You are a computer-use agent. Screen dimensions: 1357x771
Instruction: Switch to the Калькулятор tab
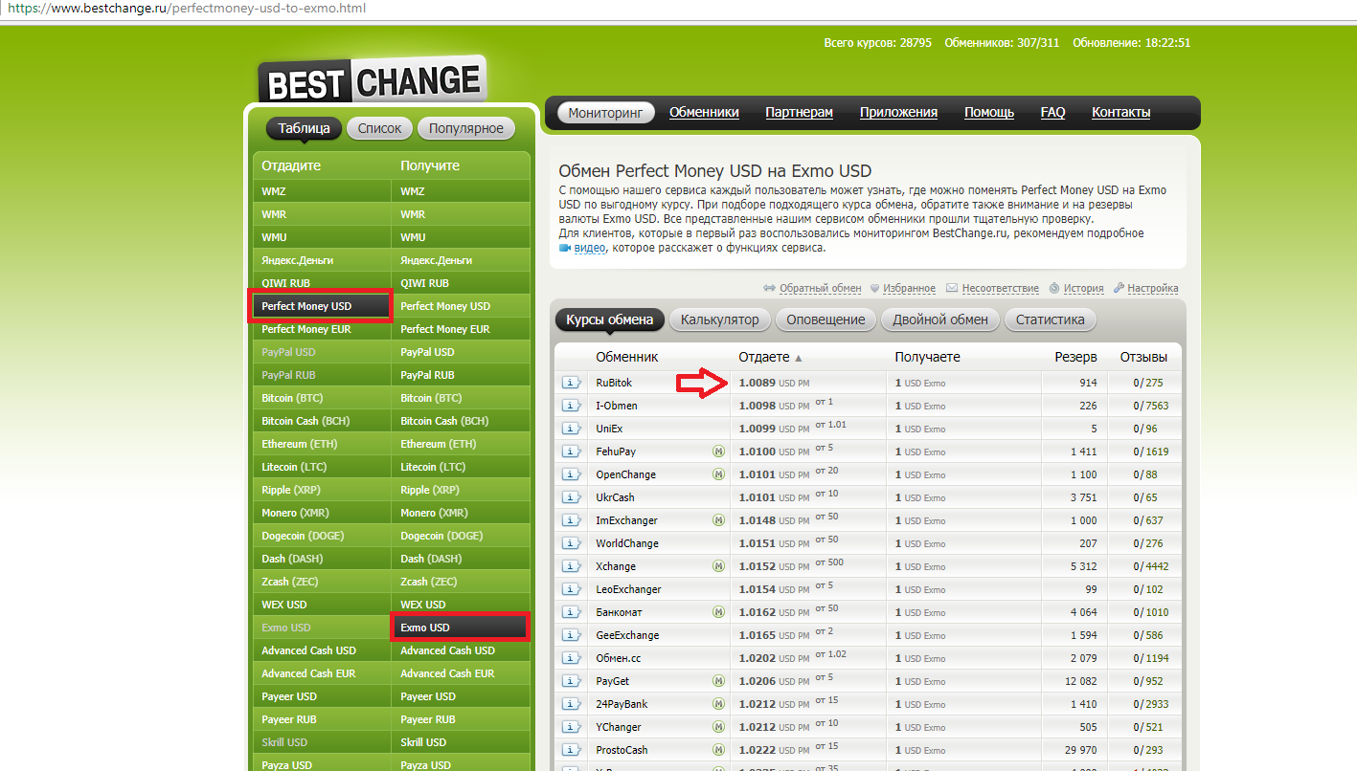[x=720, y=319]
